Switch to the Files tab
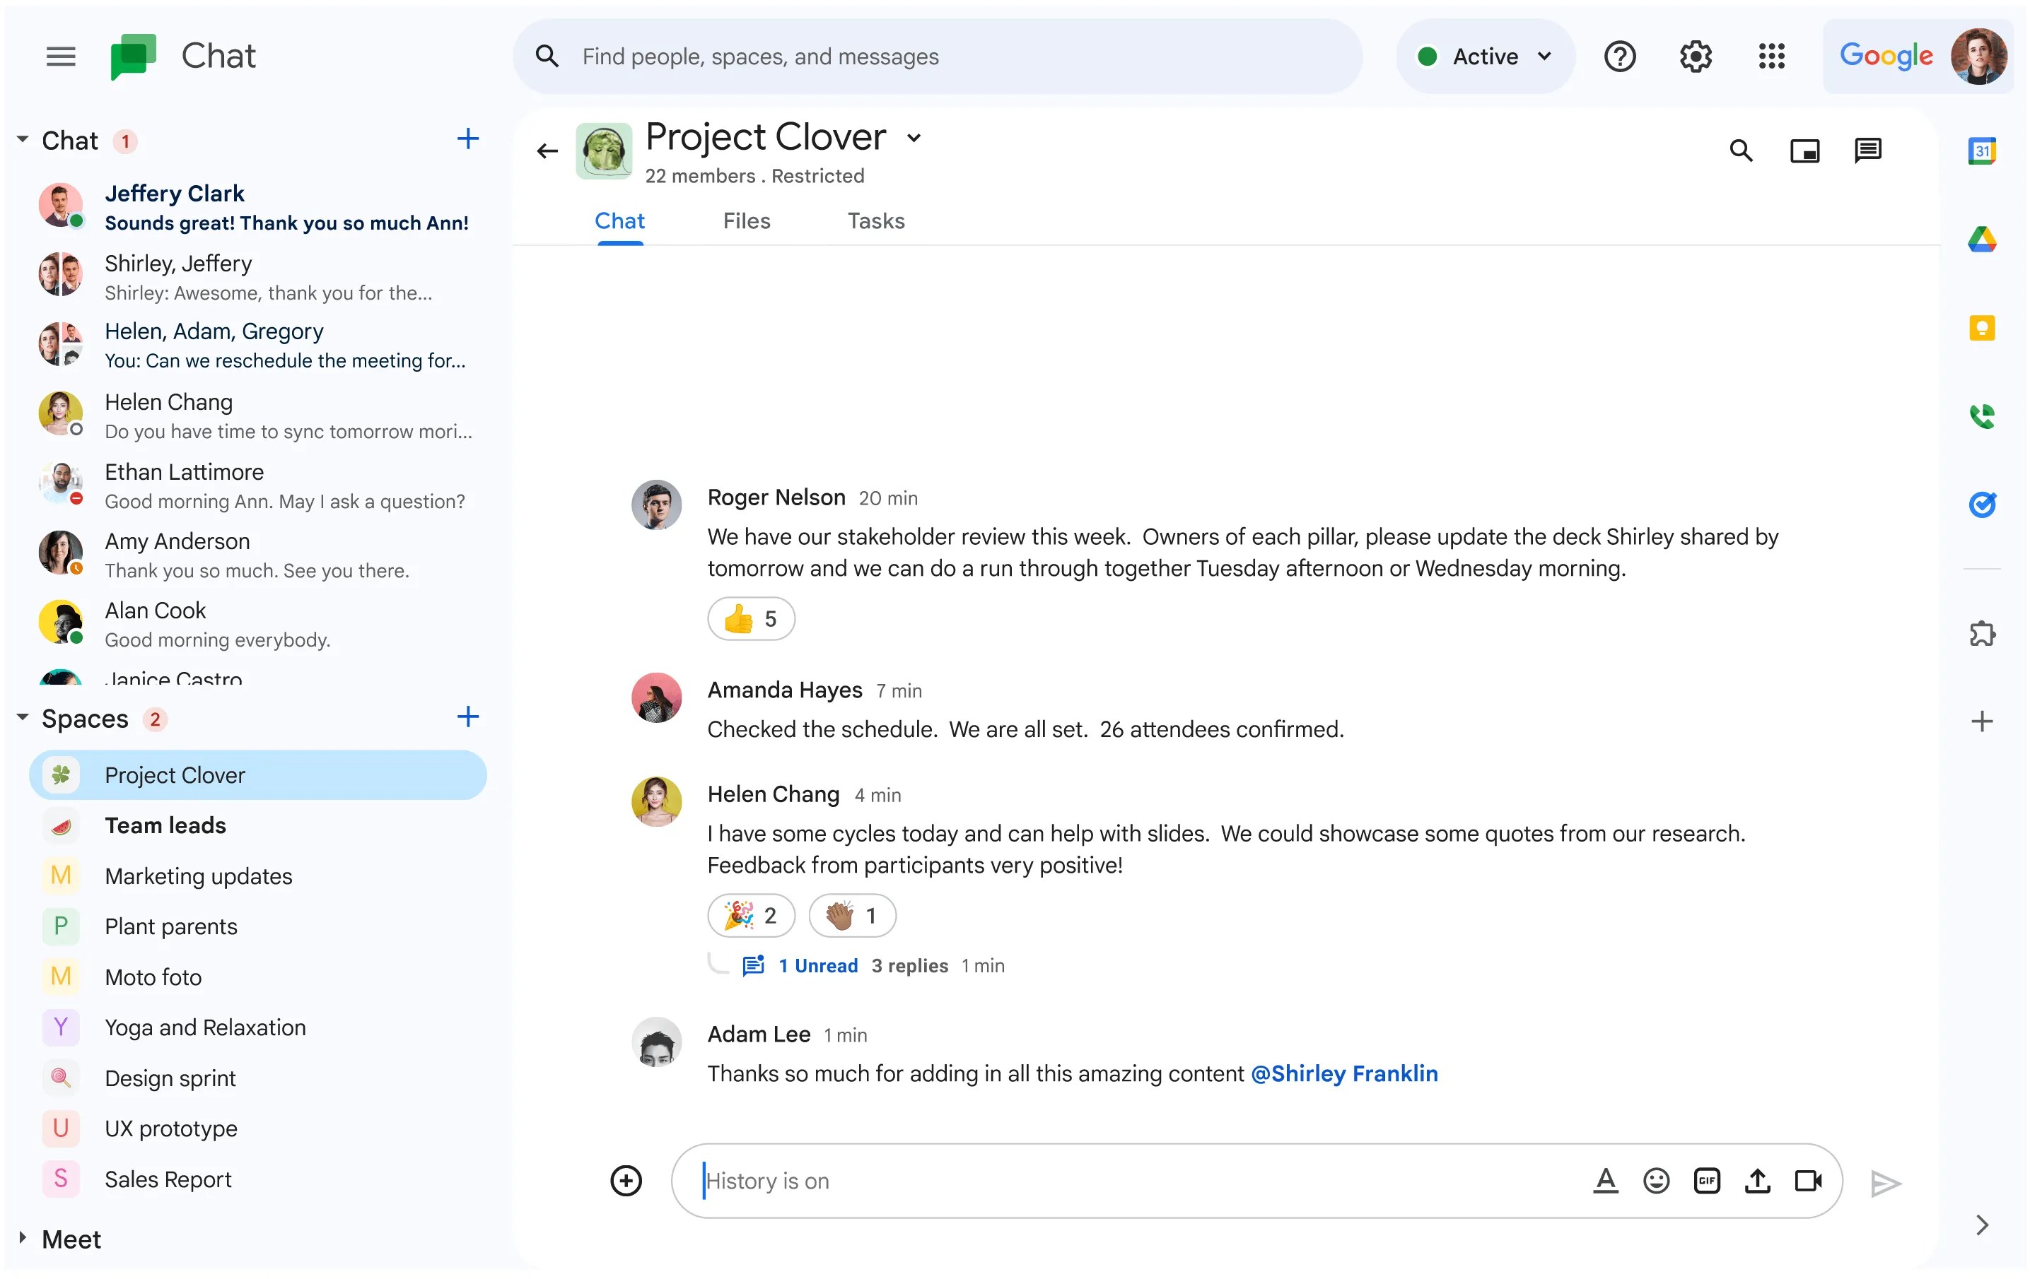This screenshot has height=1279, width=2030. (746, 220)
